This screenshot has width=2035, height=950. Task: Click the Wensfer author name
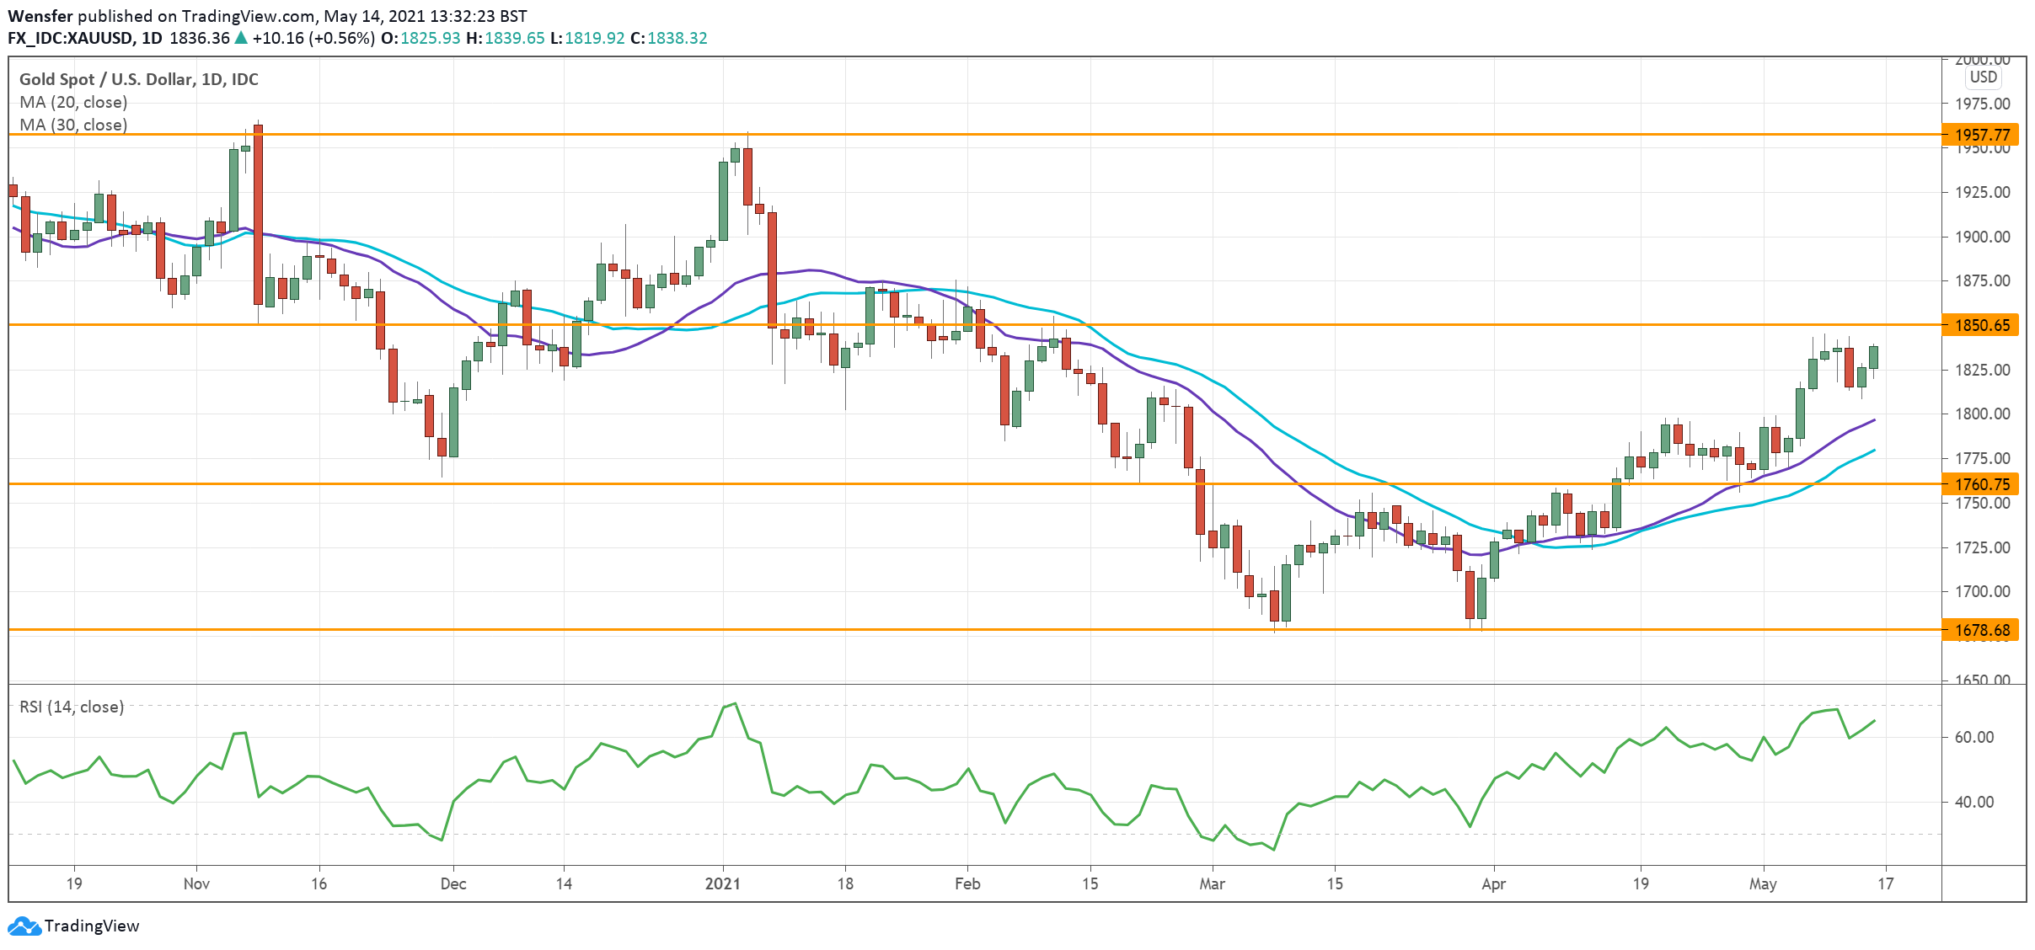(x=40, y=16)
